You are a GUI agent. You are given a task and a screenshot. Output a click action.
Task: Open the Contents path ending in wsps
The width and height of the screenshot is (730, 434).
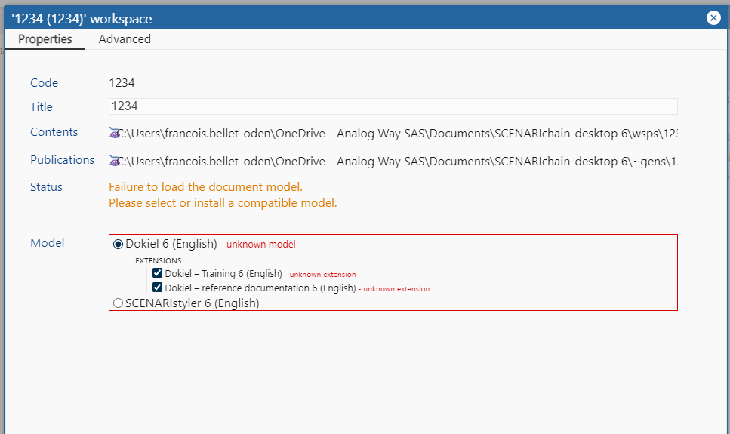397,134
